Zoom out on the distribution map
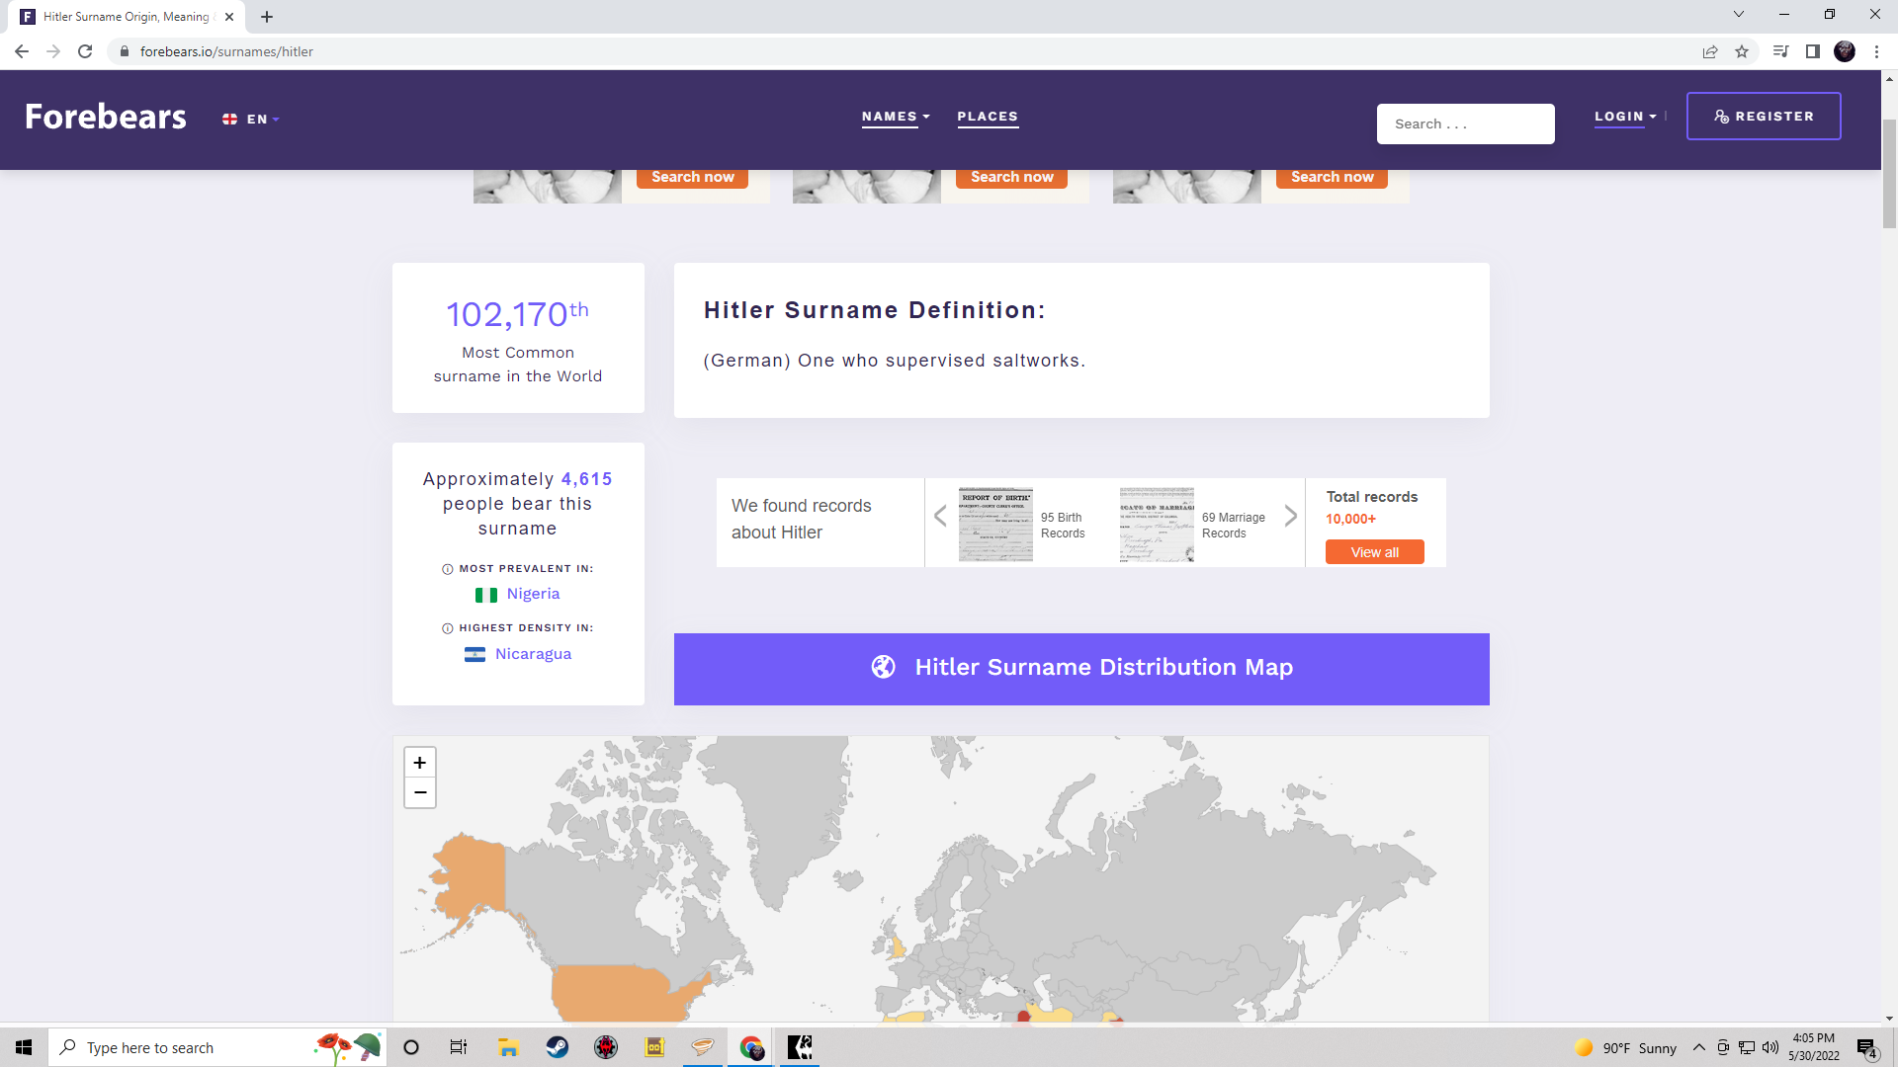 tap(420, 793)
